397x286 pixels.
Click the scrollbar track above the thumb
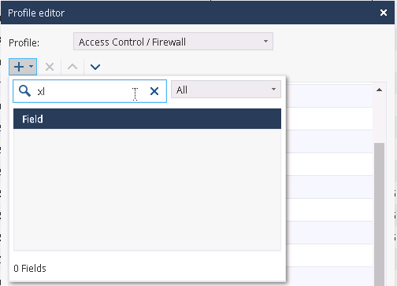pyautogui.click(x=379, y=119)
